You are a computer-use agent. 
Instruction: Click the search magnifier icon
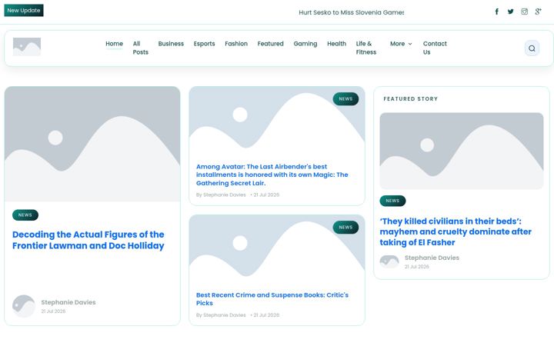tap(532, 48)
